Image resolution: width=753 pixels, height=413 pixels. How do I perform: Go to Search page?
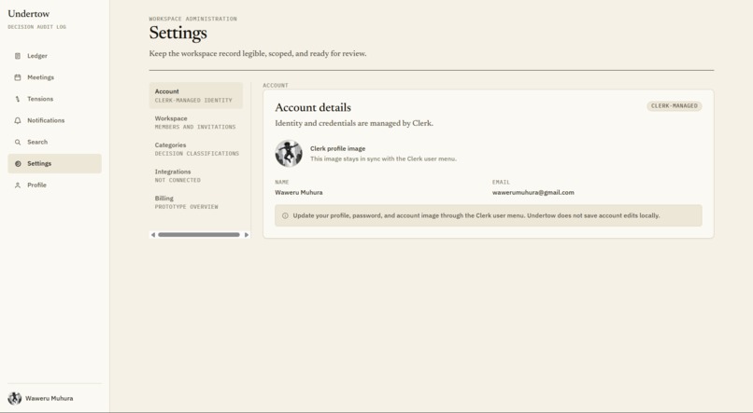coord(55,143)
